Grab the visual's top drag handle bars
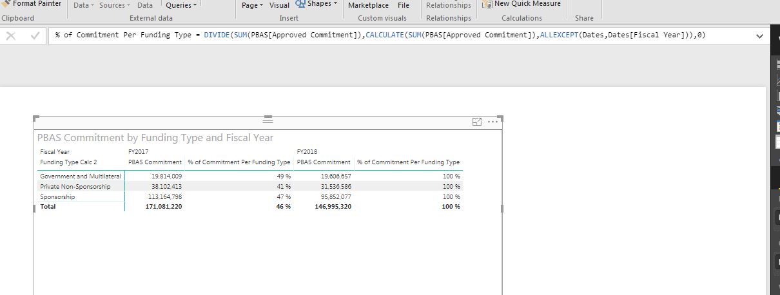This screenshot has height=295, width=780. [268, 120]
